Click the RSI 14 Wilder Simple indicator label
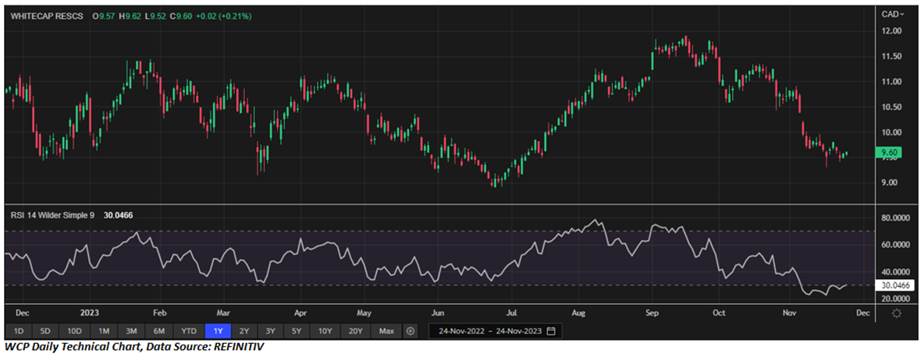 pyautogui.click(x=52, y=214)
